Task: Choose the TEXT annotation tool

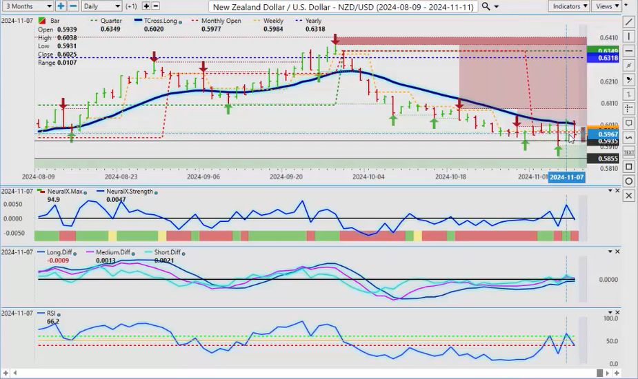Action: (x=628, y=152)
